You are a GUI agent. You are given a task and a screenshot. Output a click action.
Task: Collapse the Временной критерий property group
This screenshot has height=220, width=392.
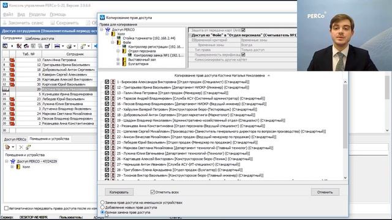pos(193,40)
